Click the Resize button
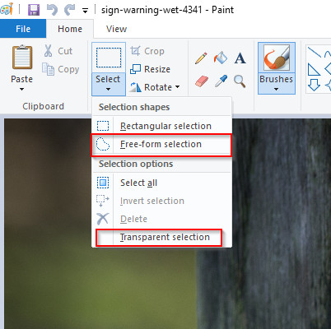Image resolution: width=331 pixels, height=329 pixels. coord(150,69)
